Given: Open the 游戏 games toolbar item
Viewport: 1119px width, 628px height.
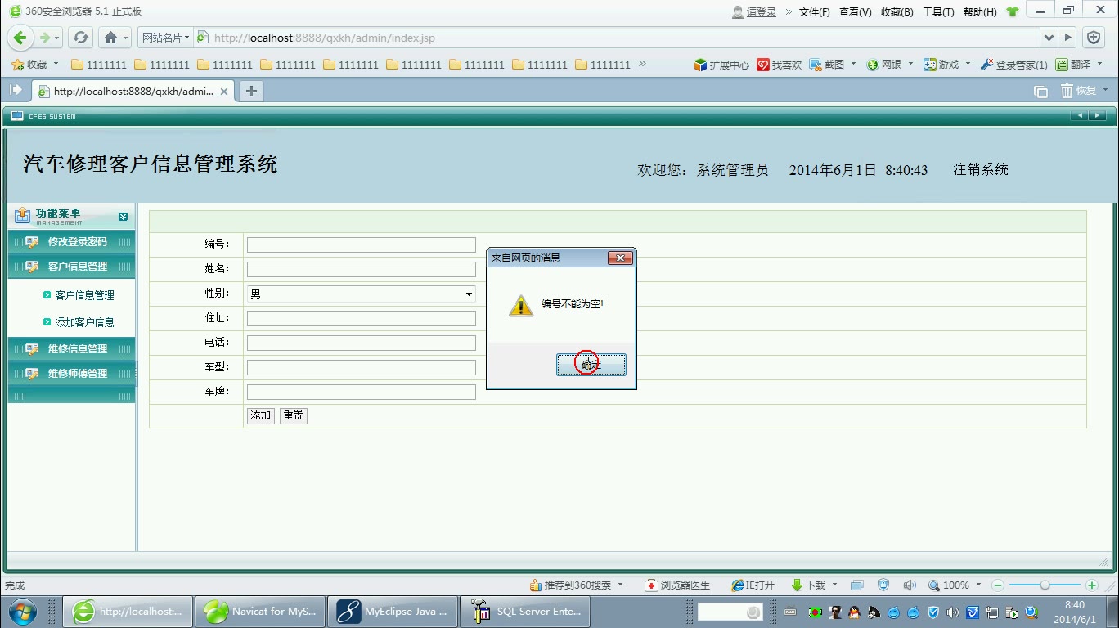Looking at the screenshot, I should pyautogui.click(x=941, y=65).
